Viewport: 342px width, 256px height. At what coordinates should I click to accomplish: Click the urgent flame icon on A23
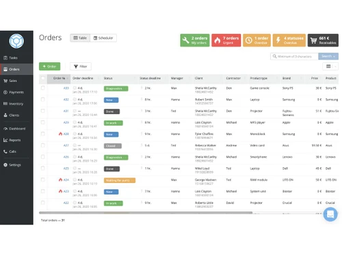(60, 191)
